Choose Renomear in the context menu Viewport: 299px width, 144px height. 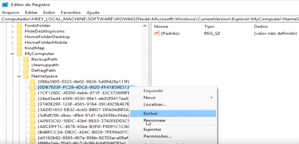pos(173,121)
